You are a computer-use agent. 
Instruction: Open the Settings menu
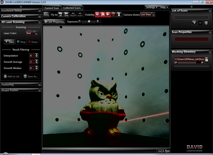[151, 7]
